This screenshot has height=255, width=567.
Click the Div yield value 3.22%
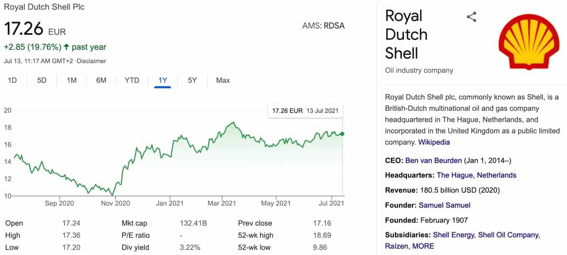(x=190, y=247)
